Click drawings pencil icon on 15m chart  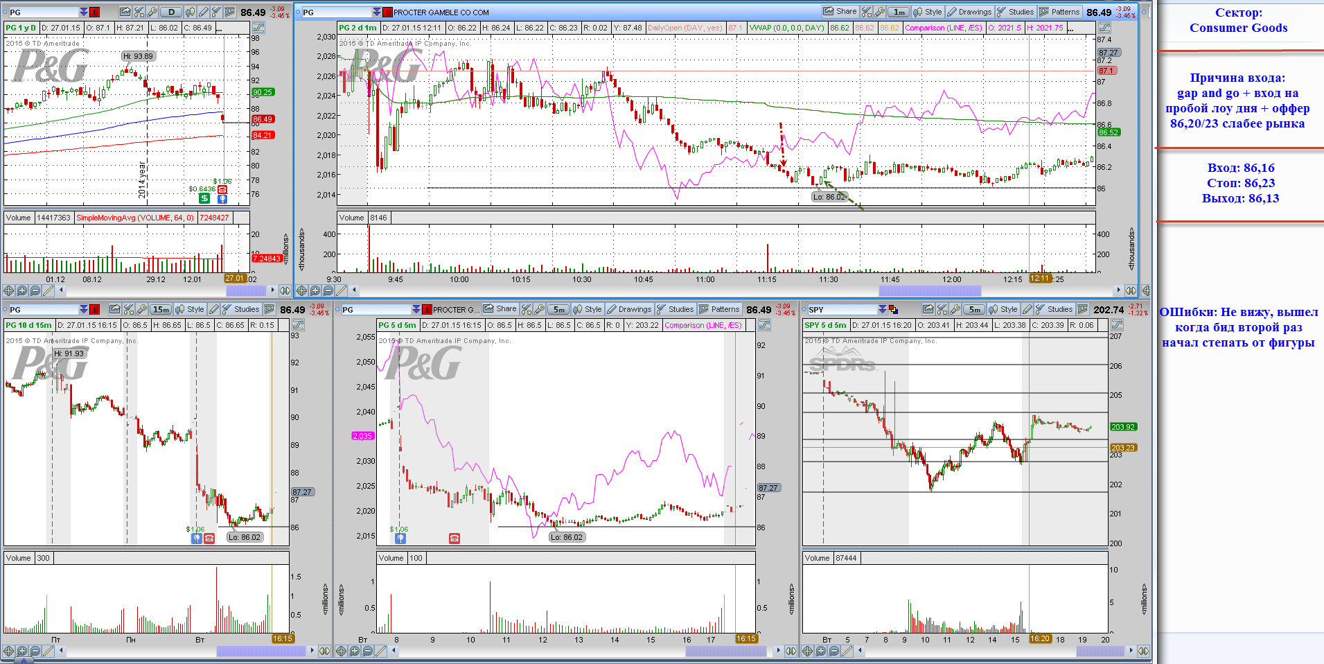(214, 309)
